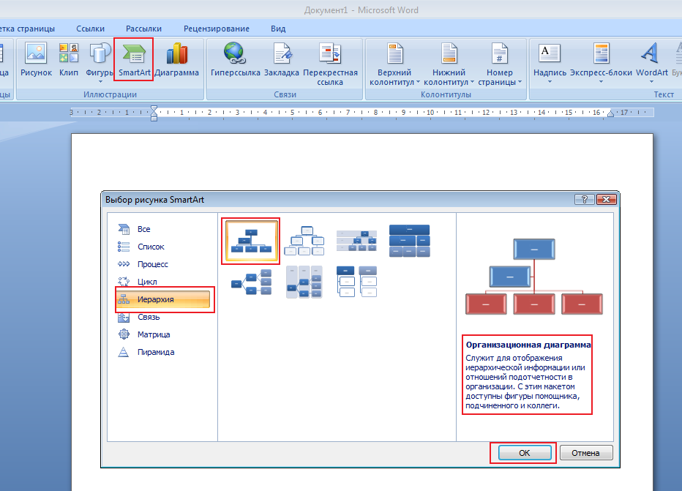Open the WordArt gallery
Viewport: 682px width, 491px height.
[x=651, y=61]
